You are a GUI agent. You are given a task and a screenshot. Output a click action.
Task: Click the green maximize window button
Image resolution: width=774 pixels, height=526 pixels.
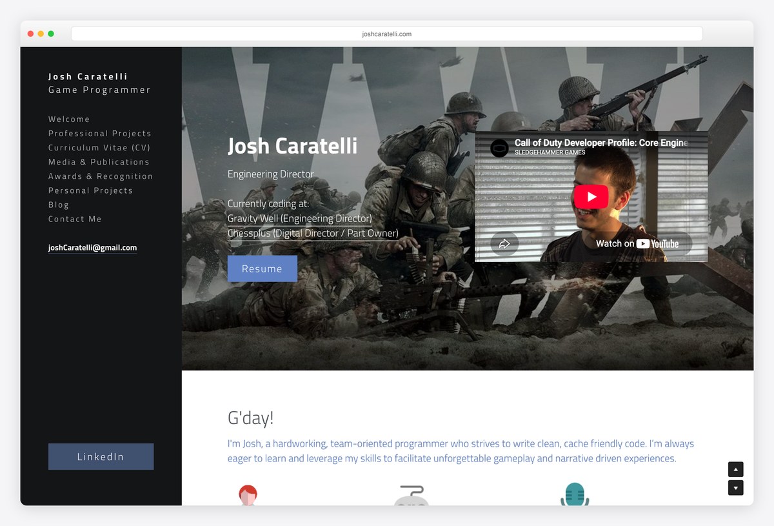[51, 34]
